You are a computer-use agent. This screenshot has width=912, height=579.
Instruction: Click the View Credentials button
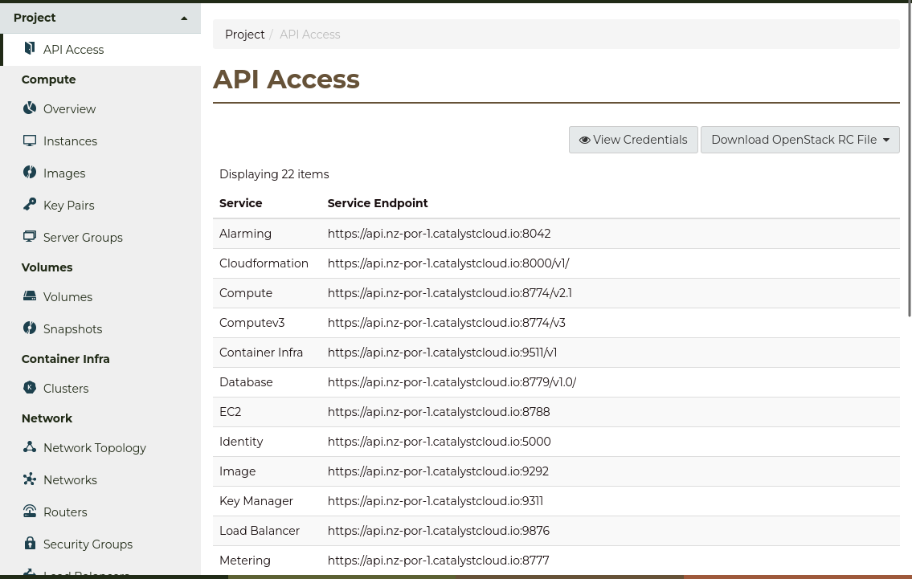[x=633, y=140]
